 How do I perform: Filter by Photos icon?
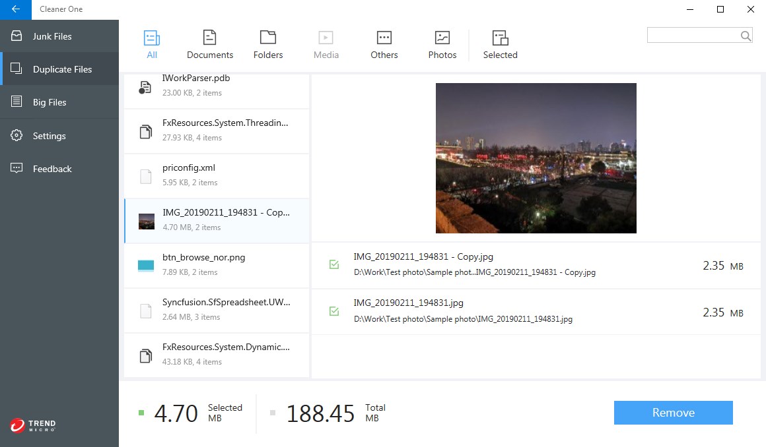(x=442, y=38)
